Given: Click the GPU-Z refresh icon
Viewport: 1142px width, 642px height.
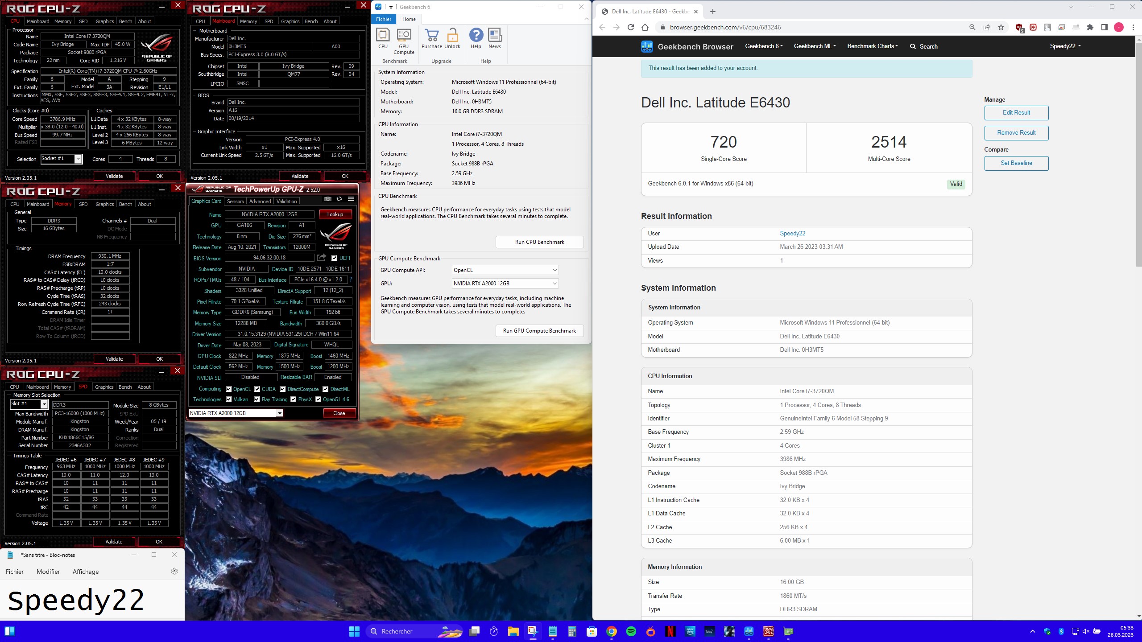Looking at the screenshot, I should coord(339,199).
